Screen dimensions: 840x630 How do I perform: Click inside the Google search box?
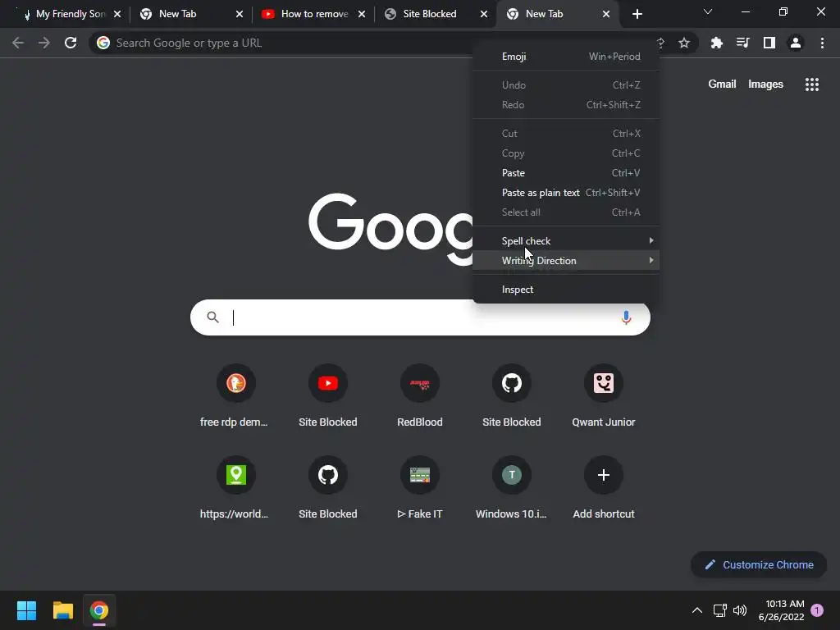pos(421,317)
